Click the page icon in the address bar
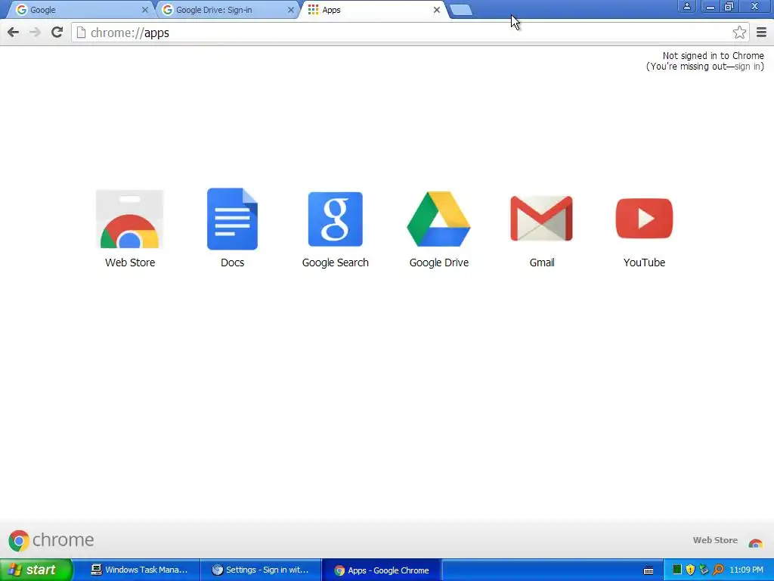Screen dimensions: 774x581 pos(82,33)
